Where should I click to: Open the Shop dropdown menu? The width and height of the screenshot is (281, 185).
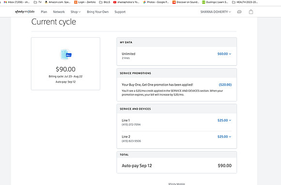coord(76,12)
